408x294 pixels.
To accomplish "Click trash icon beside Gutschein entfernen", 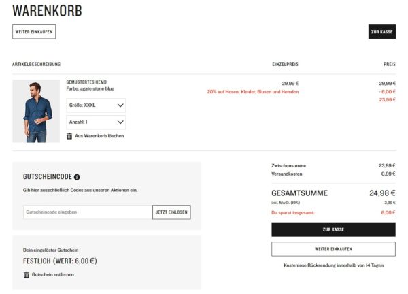I will pos(27,274).
